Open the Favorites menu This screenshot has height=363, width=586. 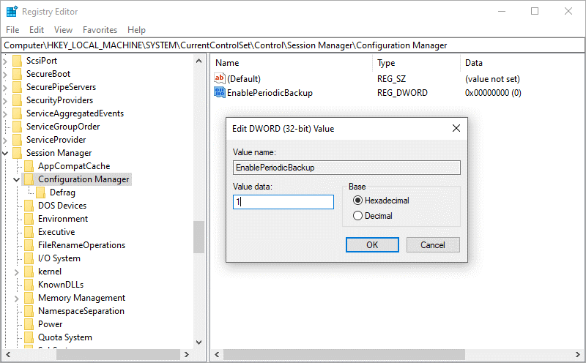click(x=100, y=30)
